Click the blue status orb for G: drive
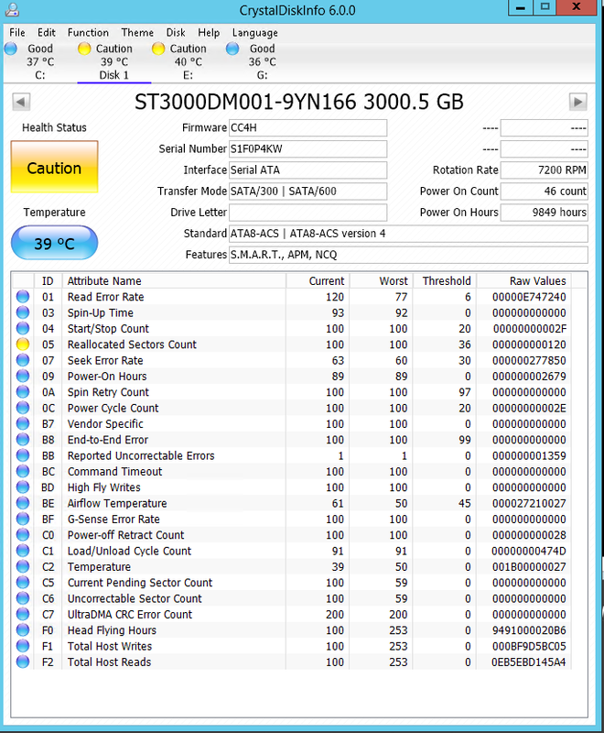This screenshot has width=604, height=733. 232,49
